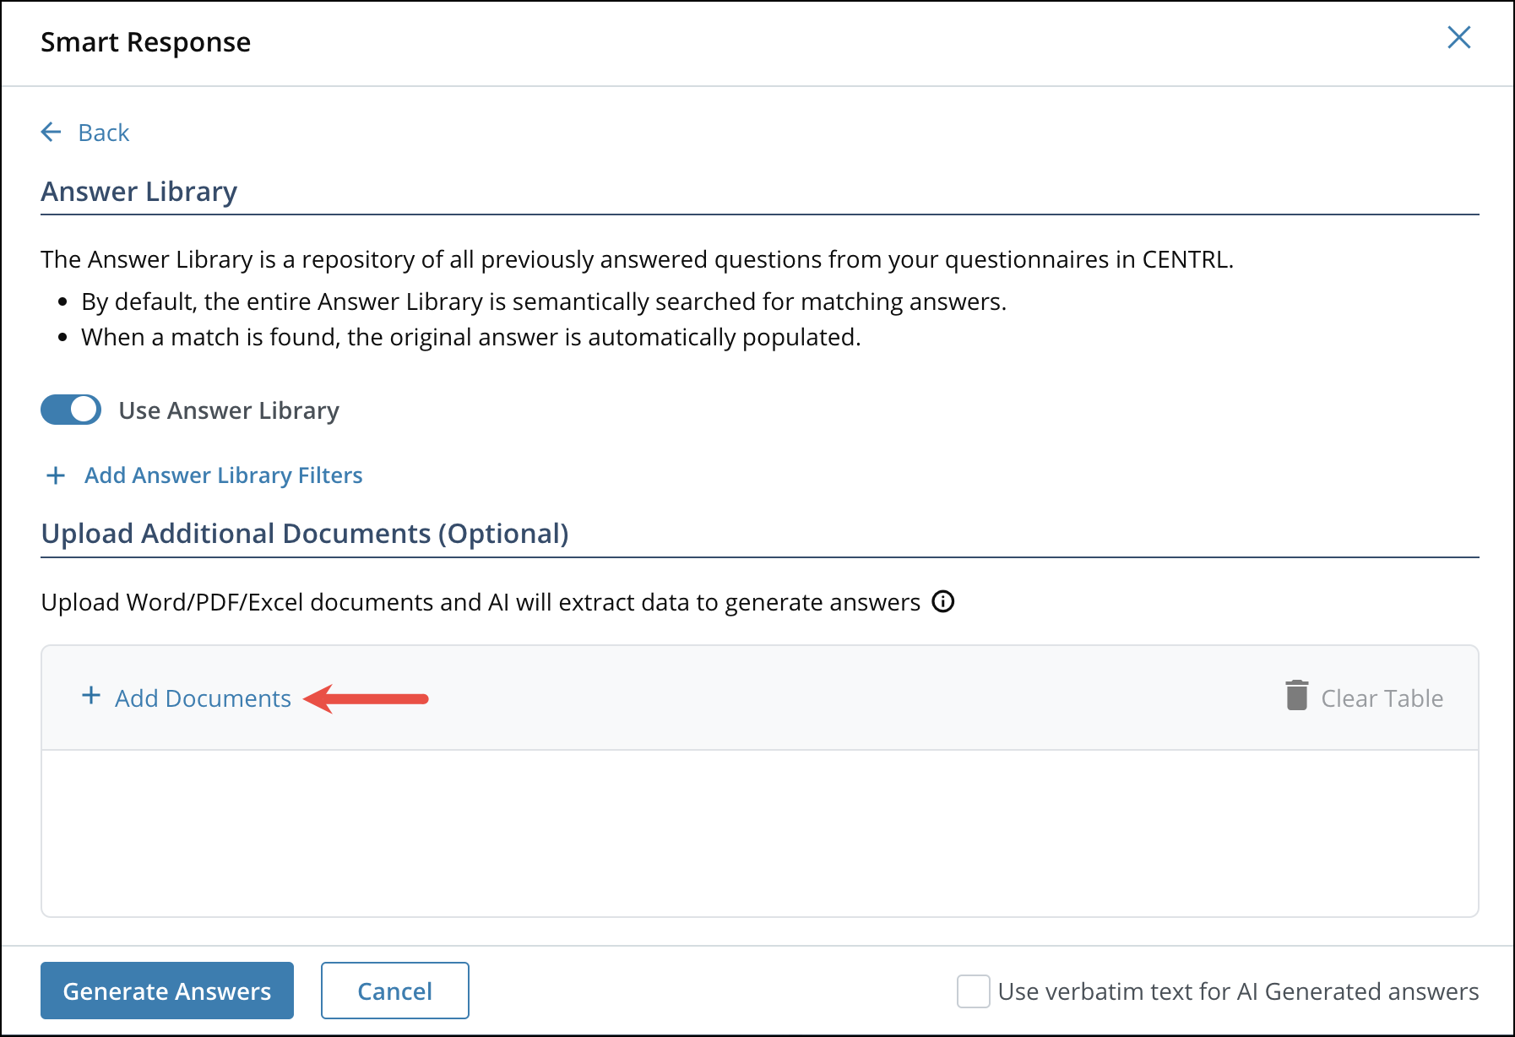The height and width of the screenshot is (1037, 1515).
Task: Click the Upload Additional Documents heading
Action: pyautogui.click(x=304, y=533)
